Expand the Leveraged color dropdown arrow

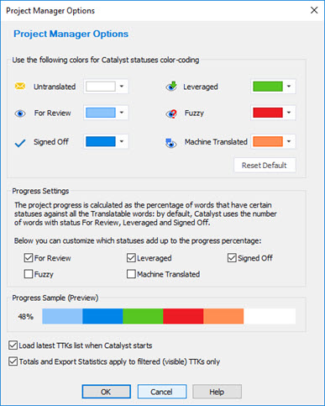pos(289,87)
